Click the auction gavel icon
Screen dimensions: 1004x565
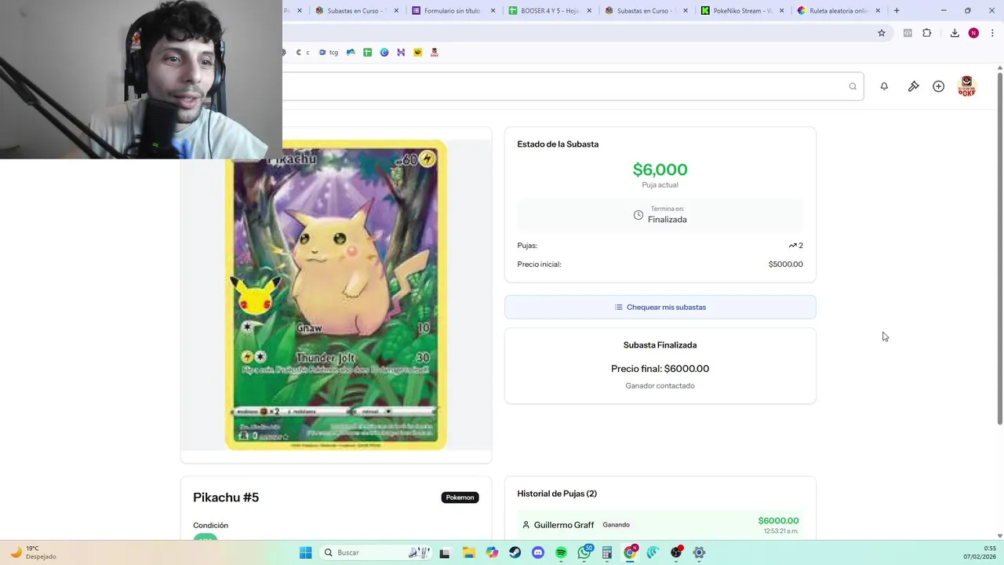click(x=914, y=86)
